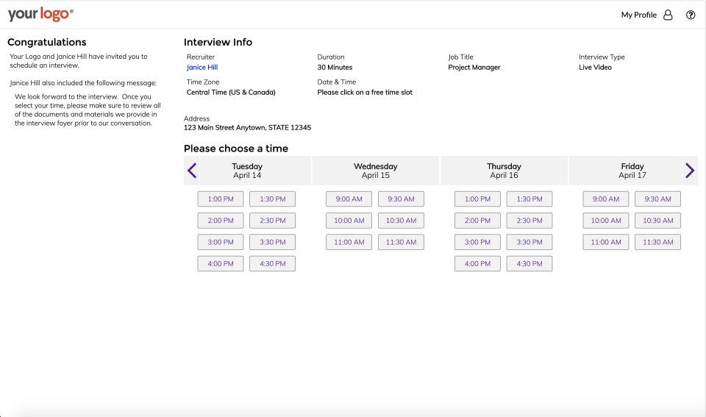This screenshot has height=417, width=706.
Task: Open recruiter Janice Hill link
Action: pos(202,67)
